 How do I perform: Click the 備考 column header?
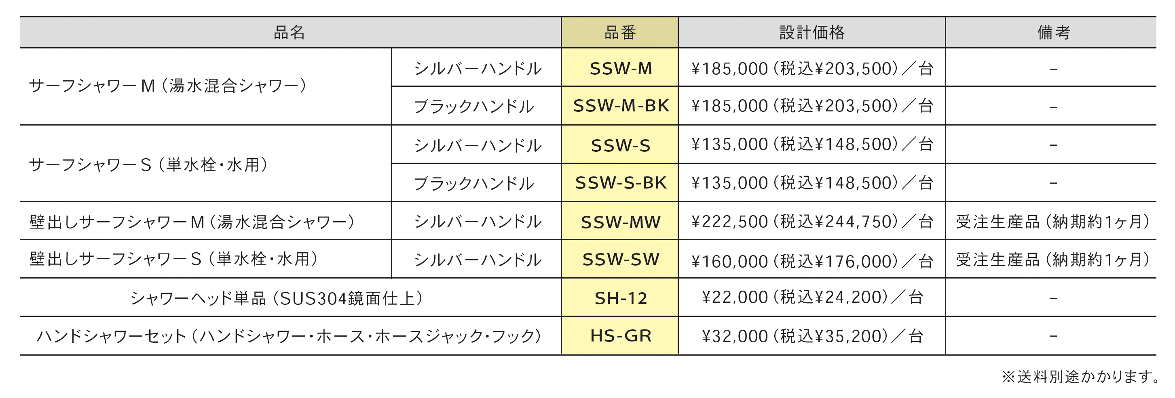(1051, 32)
